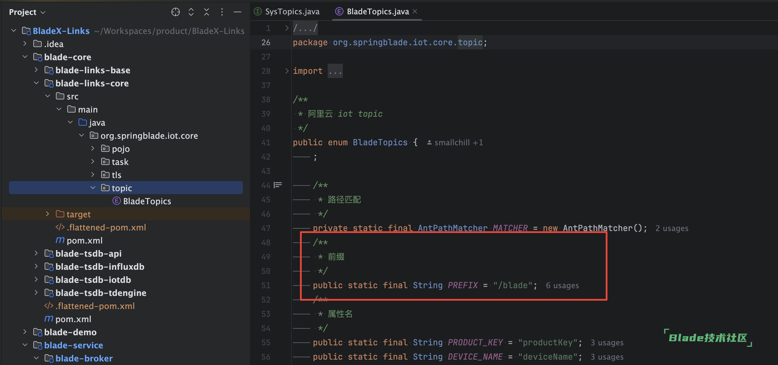
Task: Expand the tls package
Action: (x=93, y=175)
